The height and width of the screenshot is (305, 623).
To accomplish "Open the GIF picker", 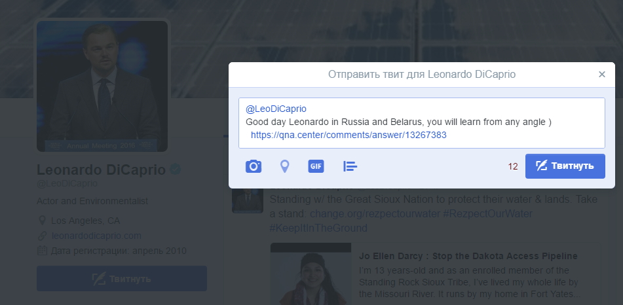I will click(x=316, y=166).
